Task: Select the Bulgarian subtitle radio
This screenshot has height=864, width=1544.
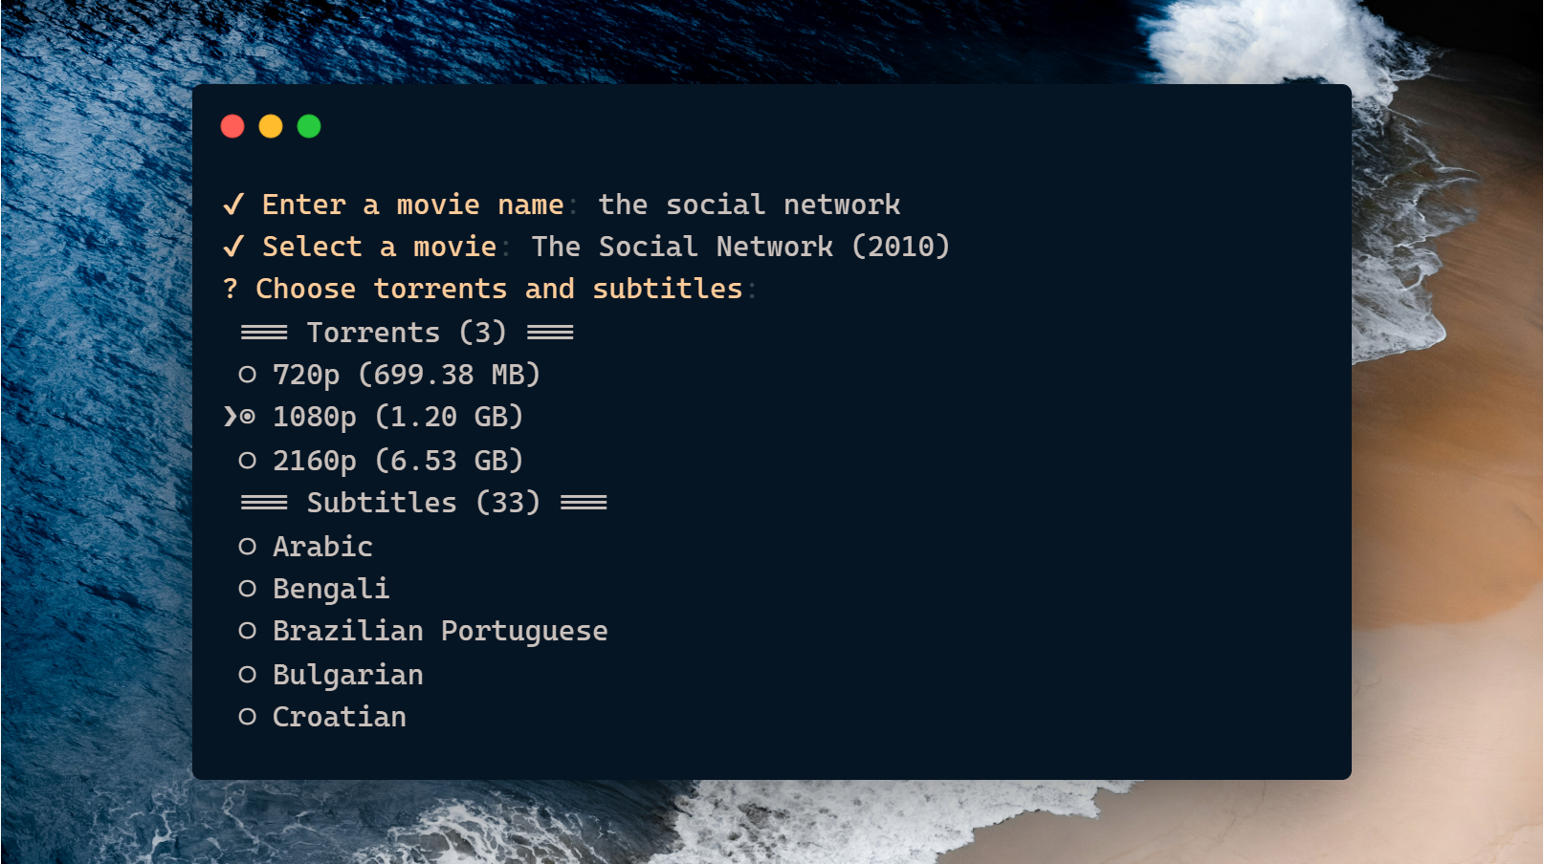Action: click(x=247, y=675)
